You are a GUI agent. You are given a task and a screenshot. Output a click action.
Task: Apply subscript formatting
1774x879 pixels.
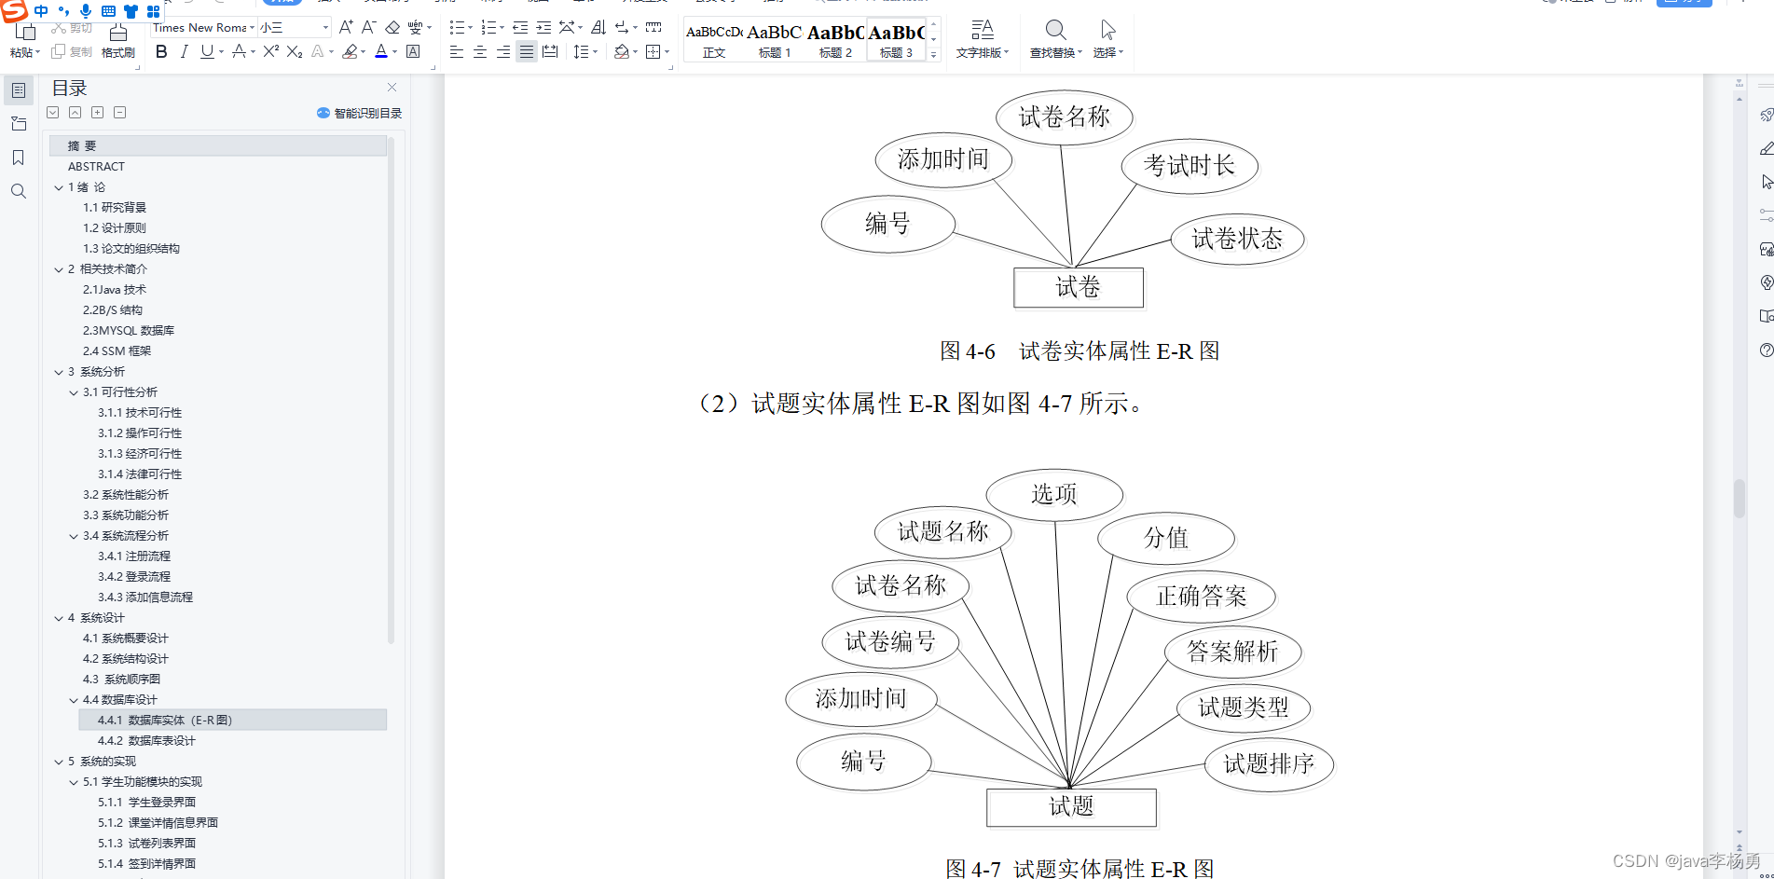pos(295,52)
